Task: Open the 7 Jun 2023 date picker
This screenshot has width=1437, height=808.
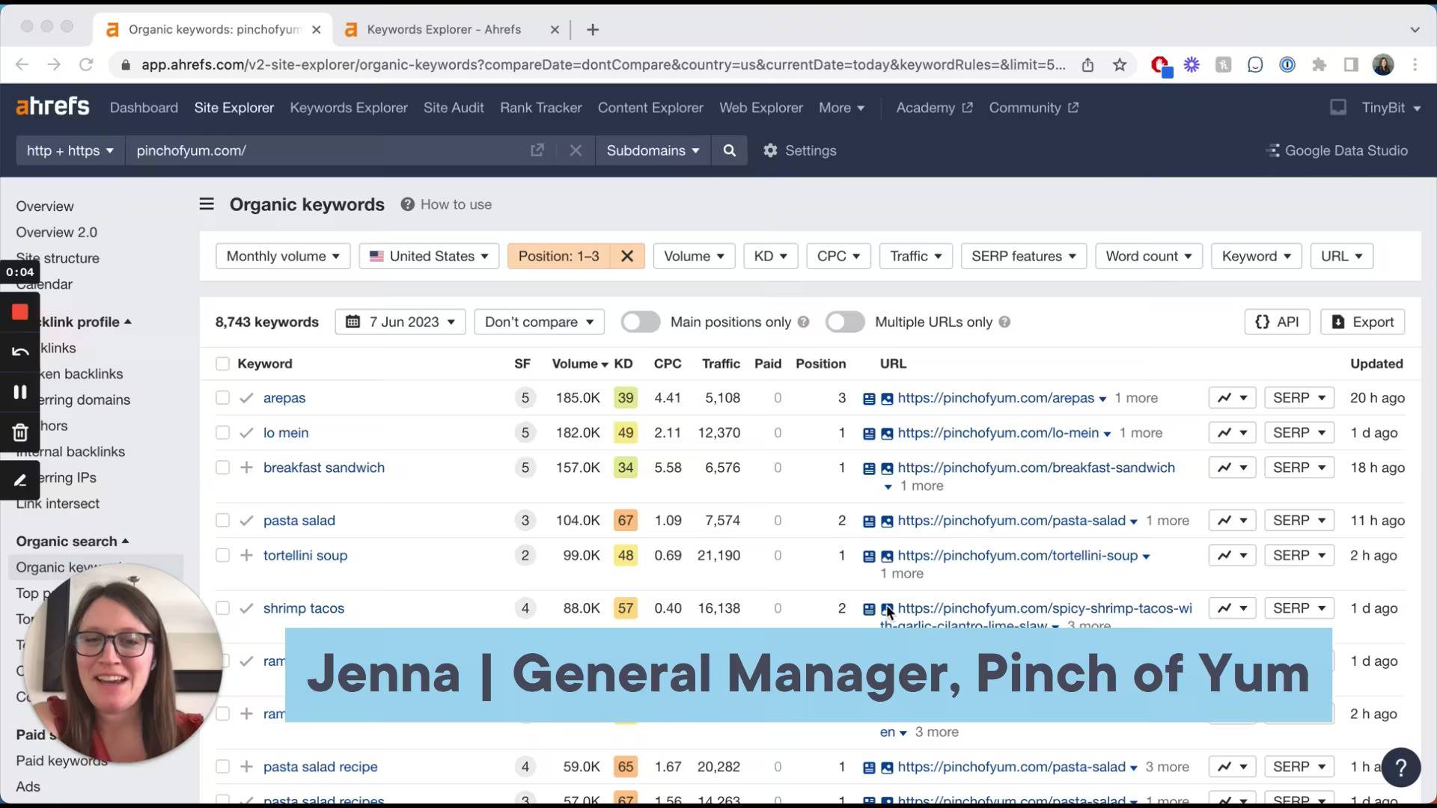Action: (x=400, y=322)
